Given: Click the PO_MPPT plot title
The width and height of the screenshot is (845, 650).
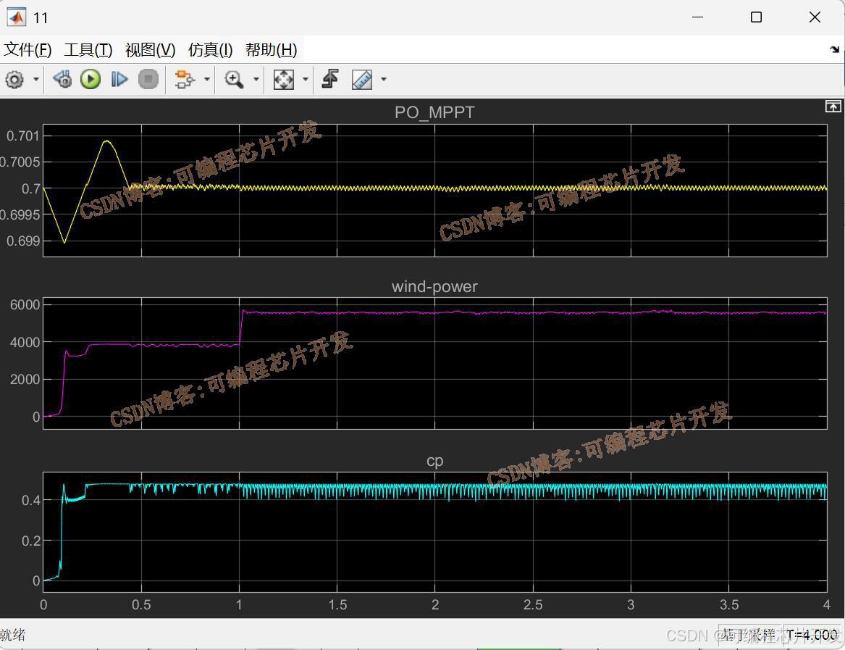Looking at the screenshot, I should click(434, 112).
